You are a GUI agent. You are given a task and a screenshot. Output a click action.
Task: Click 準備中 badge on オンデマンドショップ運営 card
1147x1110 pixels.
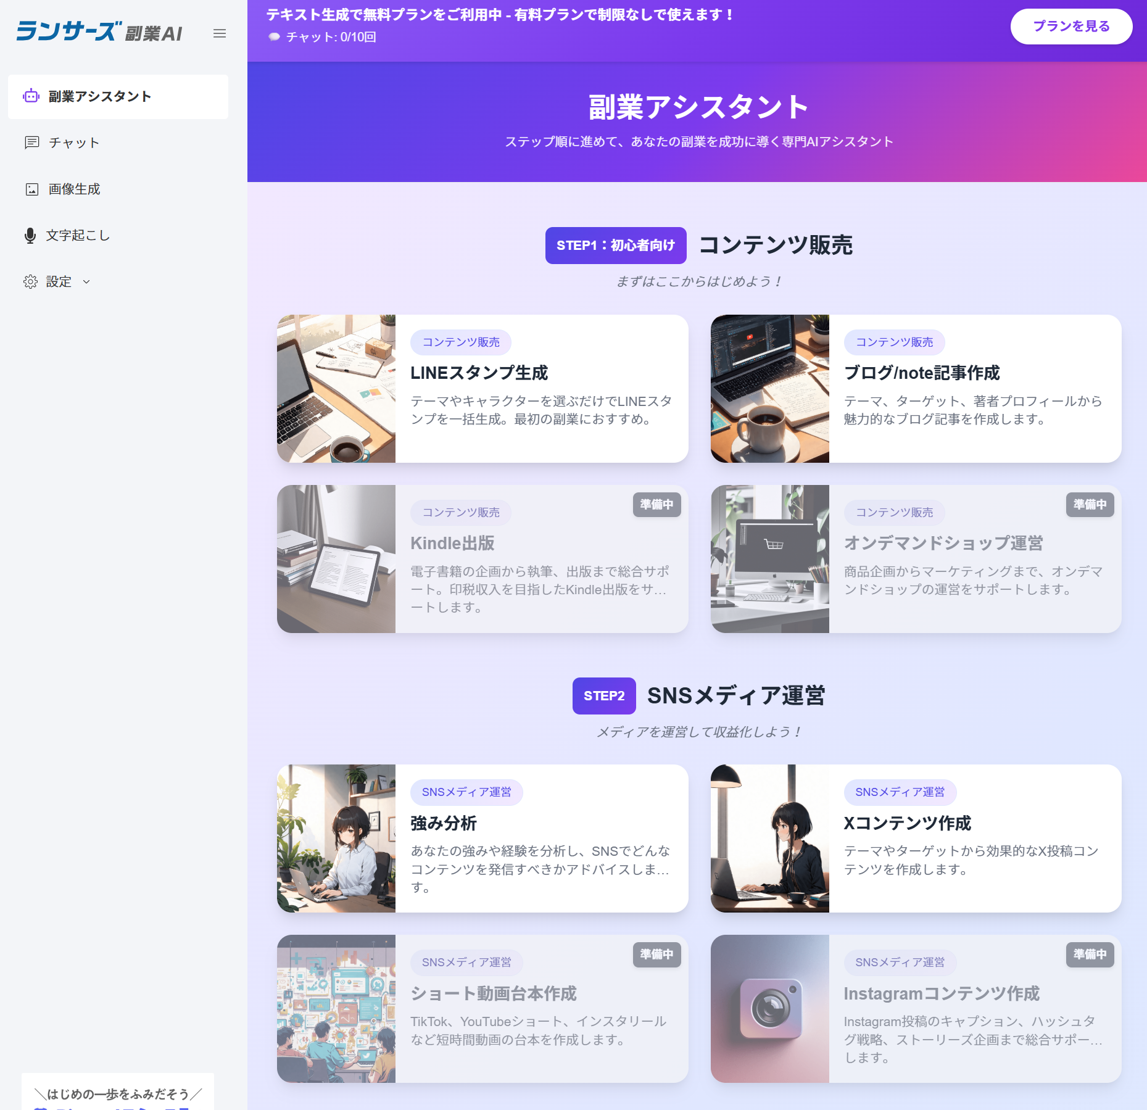click(x=1090, y=505)
